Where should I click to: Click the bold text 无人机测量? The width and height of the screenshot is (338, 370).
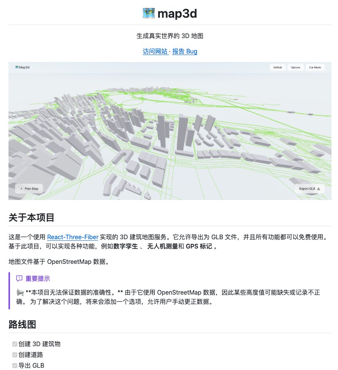(163, 247)
